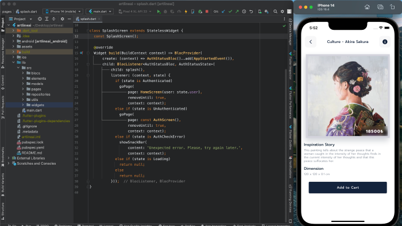Show Git history clock icon
The image size is (402, 226).
[x=244, y=11]
